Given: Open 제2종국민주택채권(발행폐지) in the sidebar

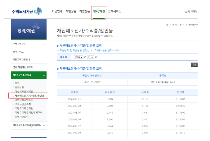Looking at the screenshot, I should 27,125.
